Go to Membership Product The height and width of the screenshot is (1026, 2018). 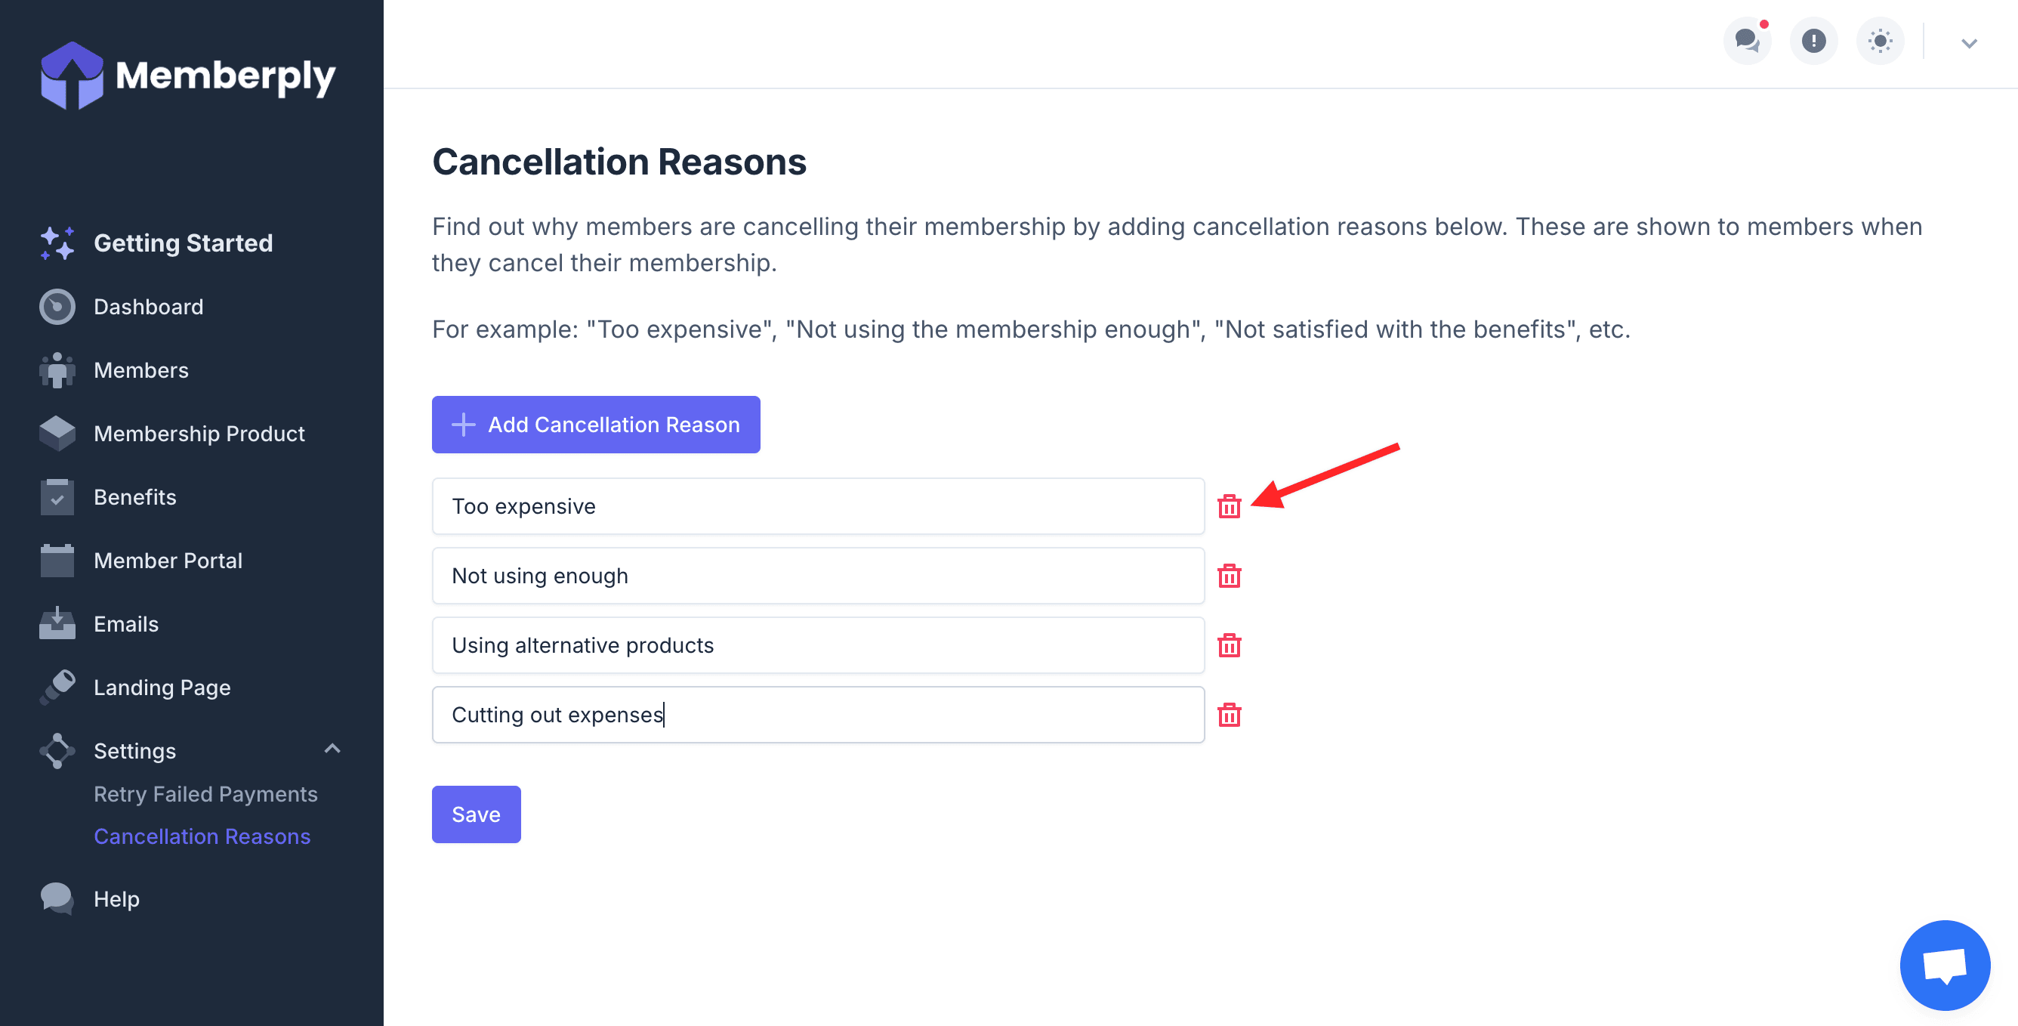pos(199,434)
